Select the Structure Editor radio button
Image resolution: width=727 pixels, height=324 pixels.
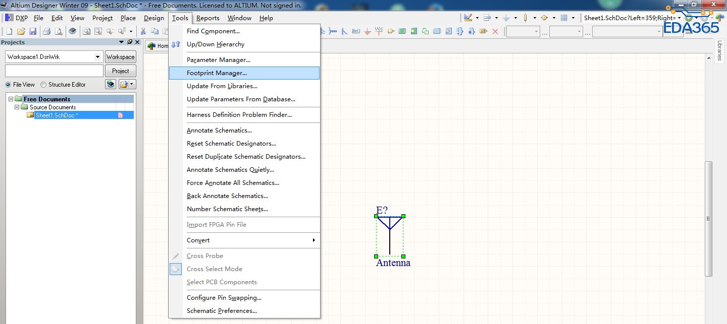[x=43, y=85]
